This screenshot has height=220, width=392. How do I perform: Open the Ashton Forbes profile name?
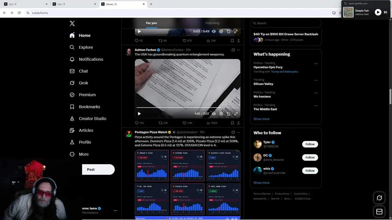pyautogui.click(x=145, y=50)
